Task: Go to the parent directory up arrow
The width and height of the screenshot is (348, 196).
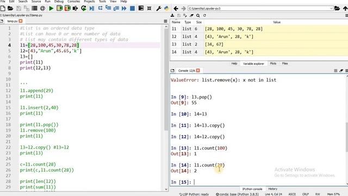Action: click(x=345, y=9)
